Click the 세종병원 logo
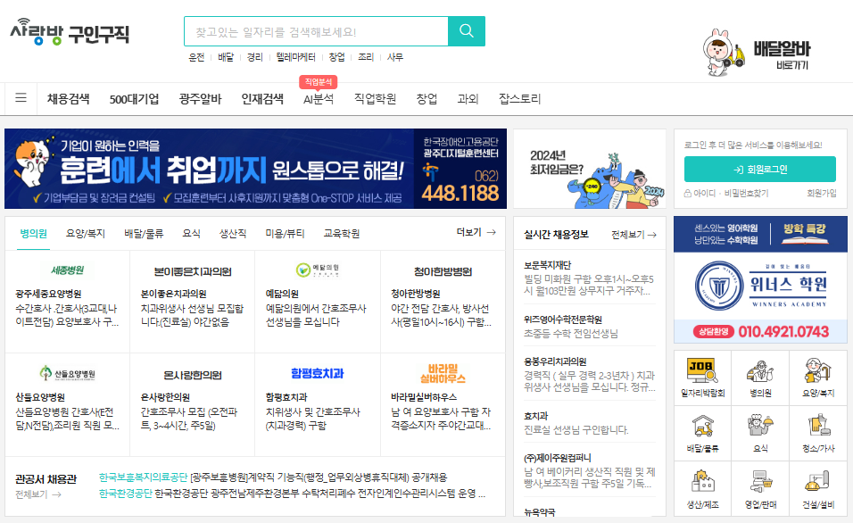Viewport: 853px width, 523px height. 68,270
